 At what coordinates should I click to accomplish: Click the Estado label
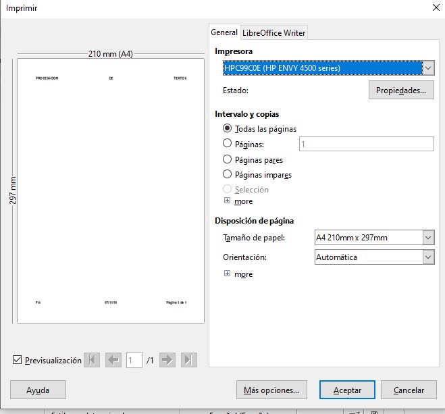236,90
